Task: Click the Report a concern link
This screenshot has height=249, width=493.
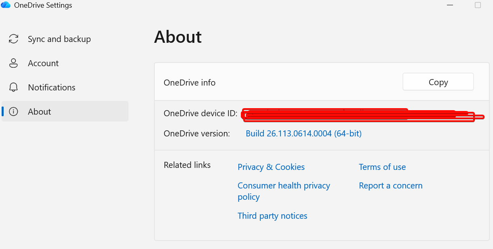Action: 391,186
